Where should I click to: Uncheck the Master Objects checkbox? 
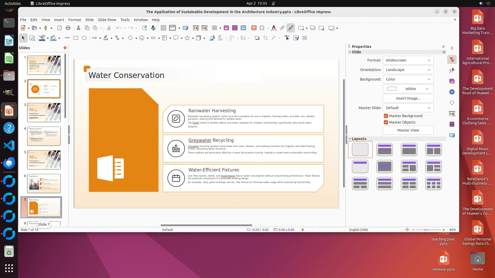(x=386, y=122)
